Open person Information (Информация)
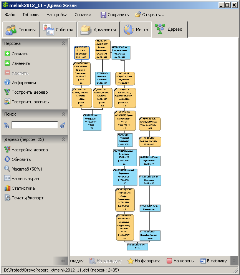The image size is (240, 275). click(7, 83)
